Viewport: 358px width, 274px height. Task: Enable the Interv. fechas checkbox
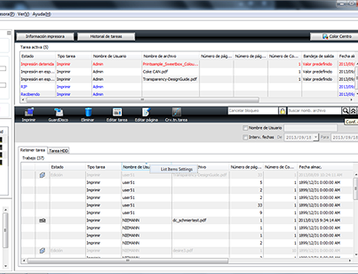(245, 137)
